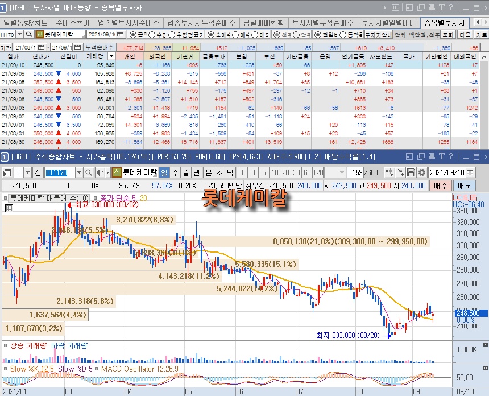Viewport: 489px width, 396px height.
Task: Click the 21/09/08 row date cell
Action: 13,82
